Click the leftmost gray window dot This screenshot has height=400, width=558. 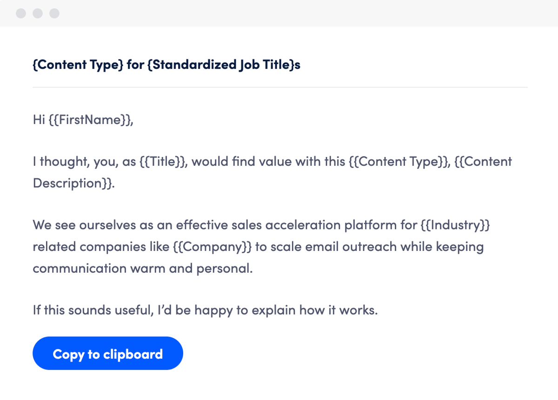(21, 13)
